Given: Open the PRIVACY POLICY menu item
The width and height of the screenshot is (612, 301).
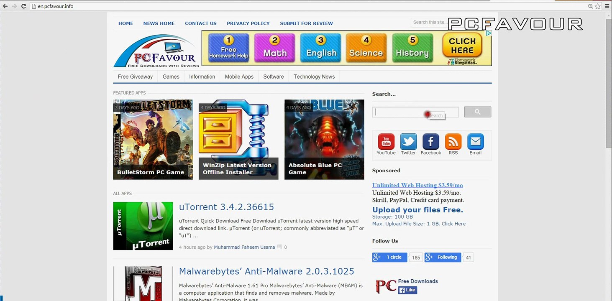Looking at the screenshot, I should click(x=248, y=23).
